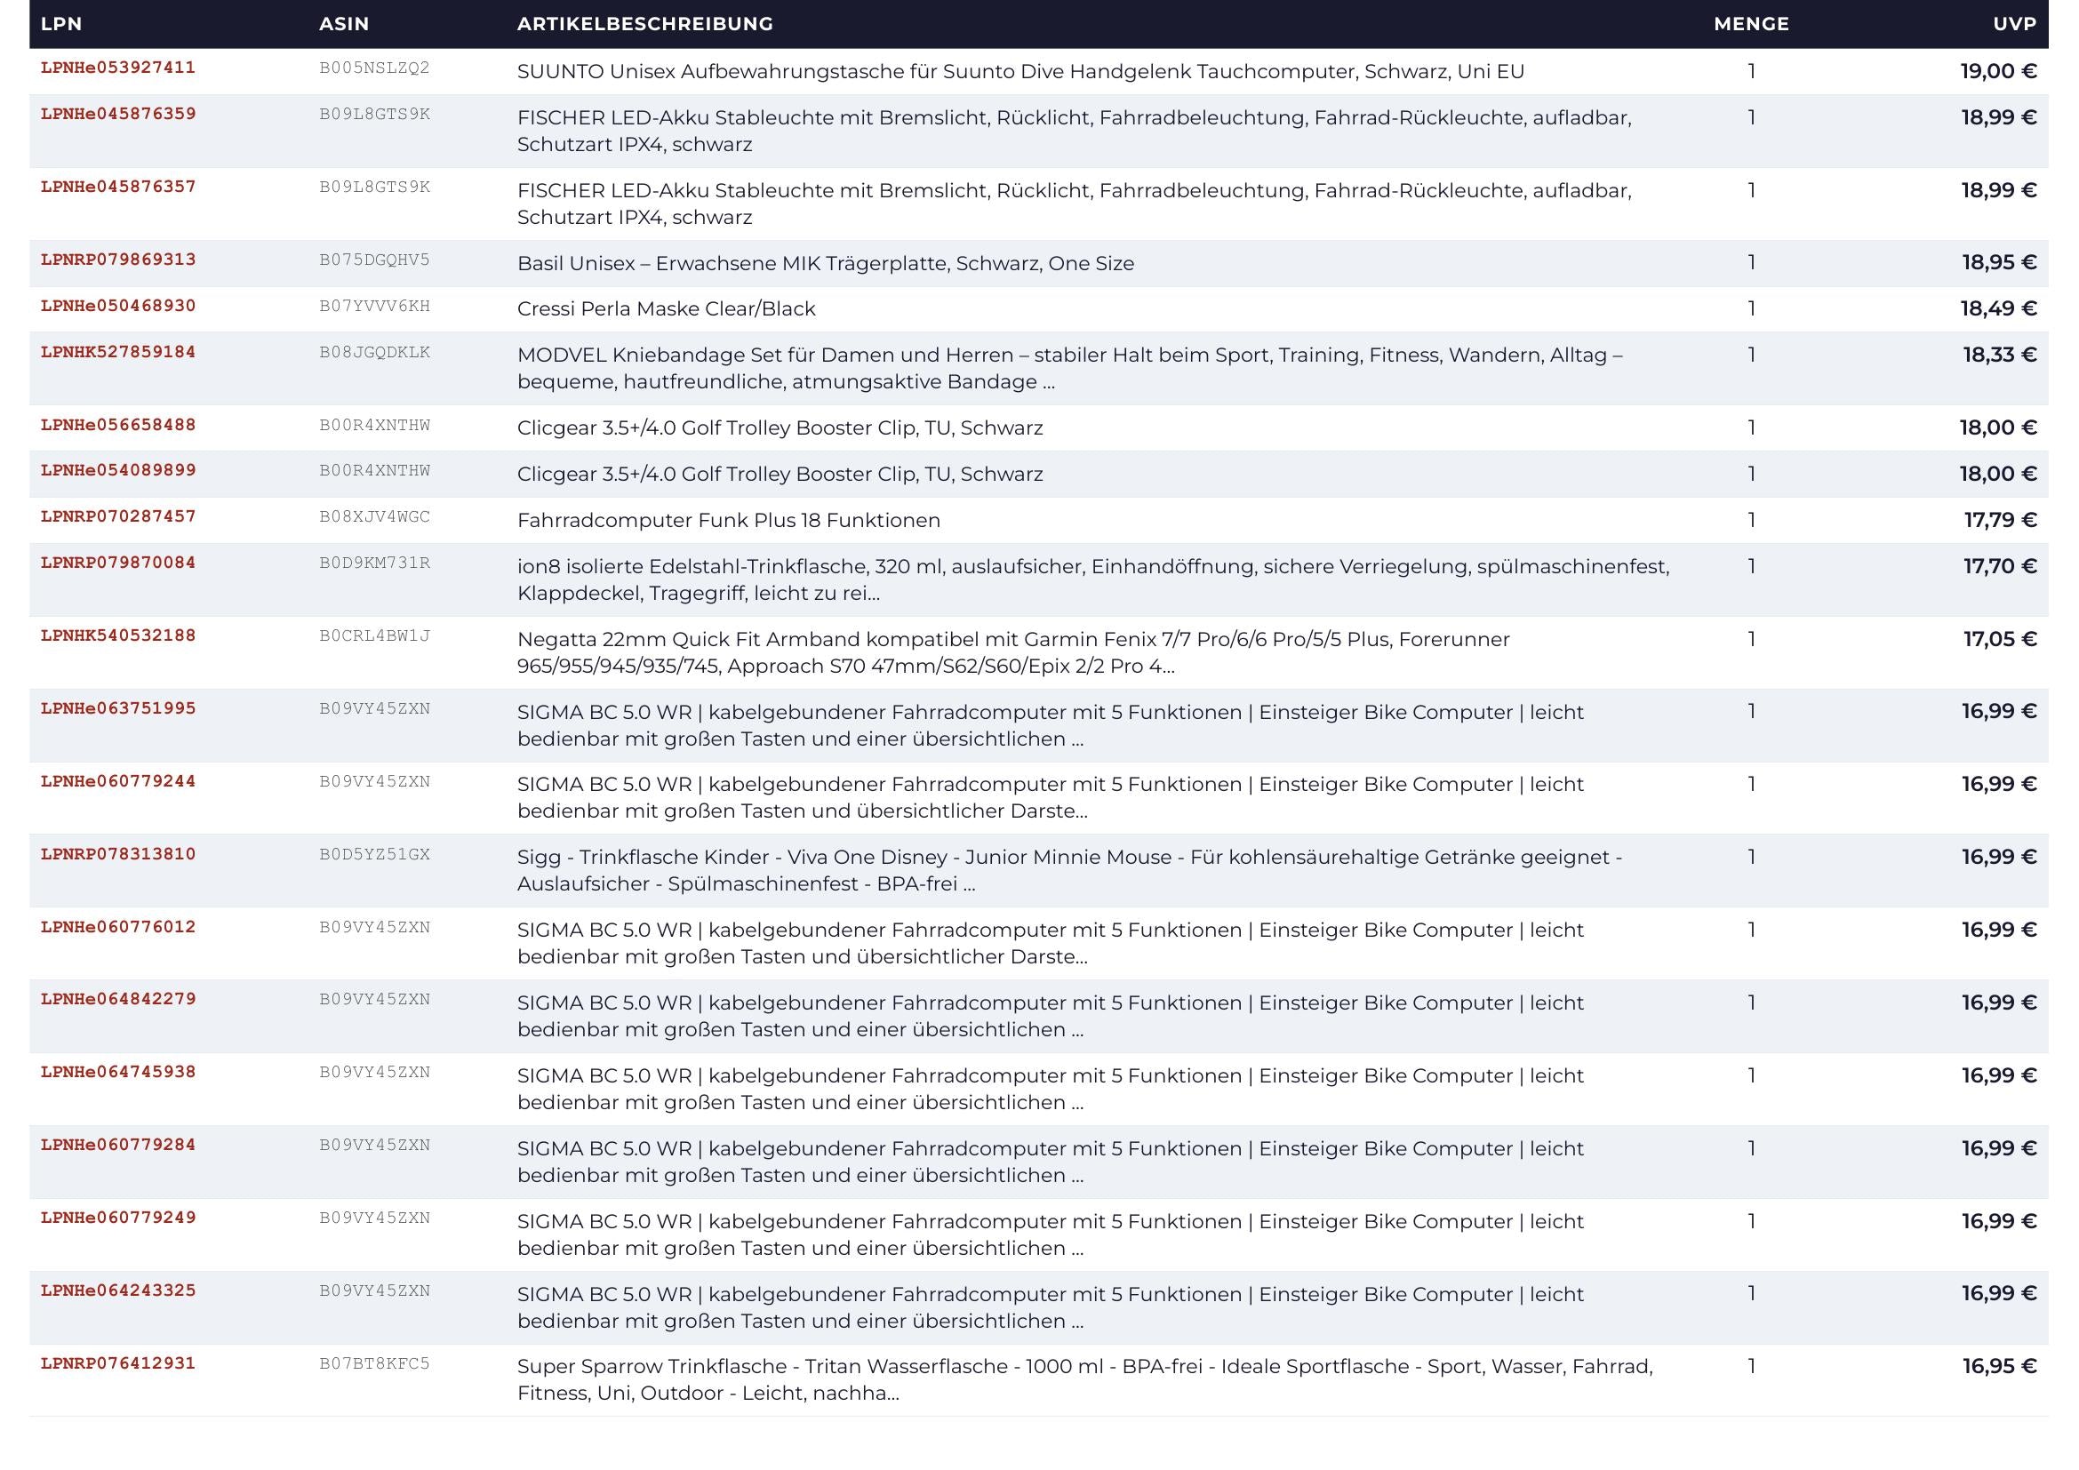Image resolution: width=2079 pixels, height=1470 pixels.
Task: Click the quantity in row LPNHe053927411
Action: (x=1752, y=70)
